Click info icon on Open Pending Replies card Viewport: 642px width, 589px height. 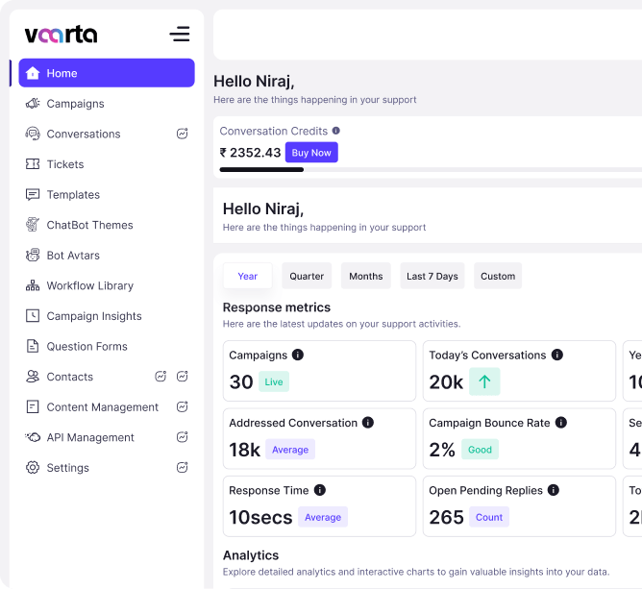coord(554,489)
